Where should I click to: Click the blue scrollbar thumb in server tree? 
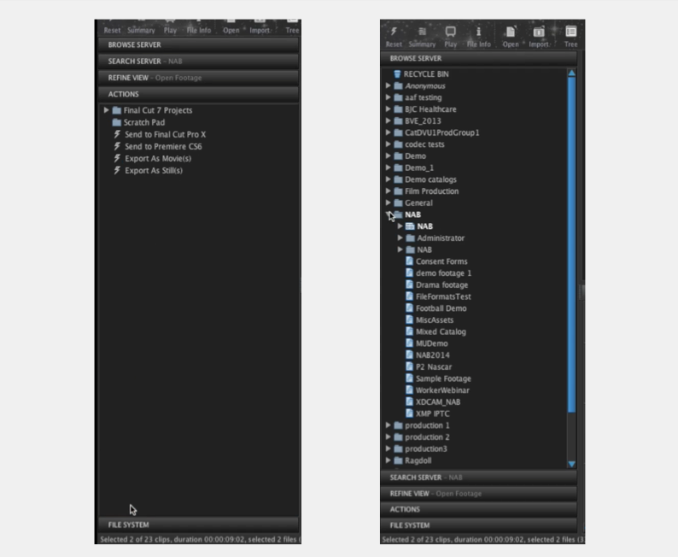[571, 245]
